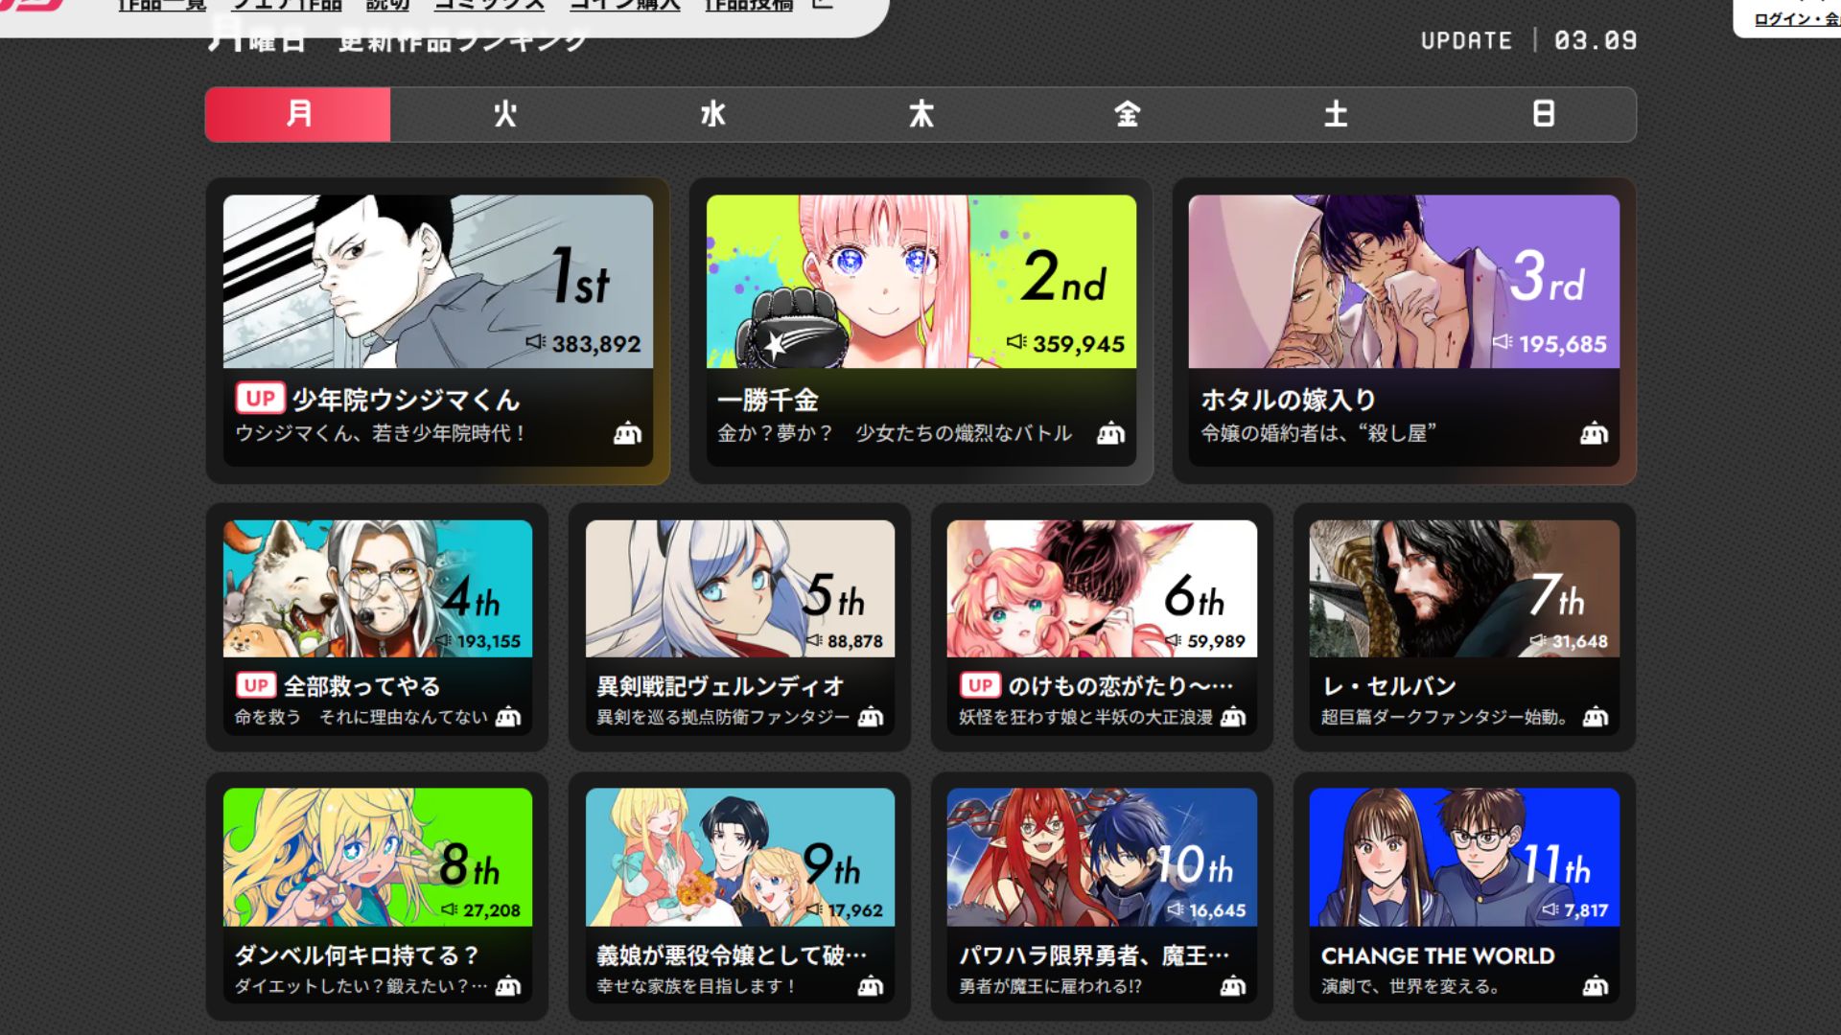1841x1035 pixels.
Task: Open the 金 (Friday) ranking tab
Action: click(1128, 115)
